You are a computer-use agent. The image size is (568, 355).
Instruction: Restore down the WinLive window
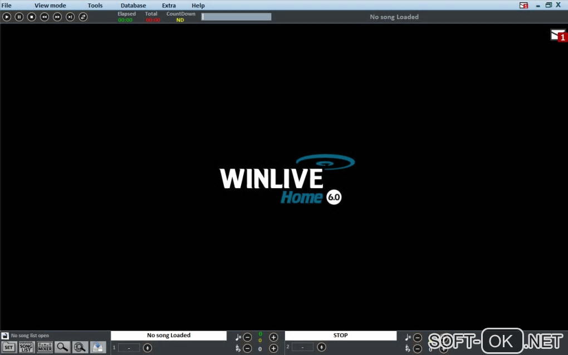pos(549,5)
